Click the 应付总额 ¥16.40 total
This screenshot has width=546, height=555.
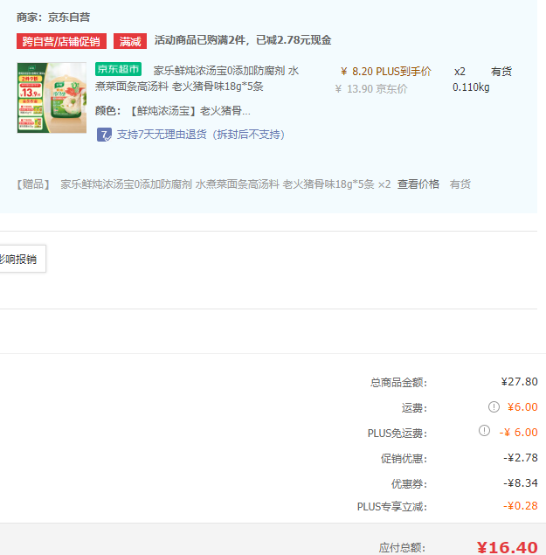tap(508, 547)
